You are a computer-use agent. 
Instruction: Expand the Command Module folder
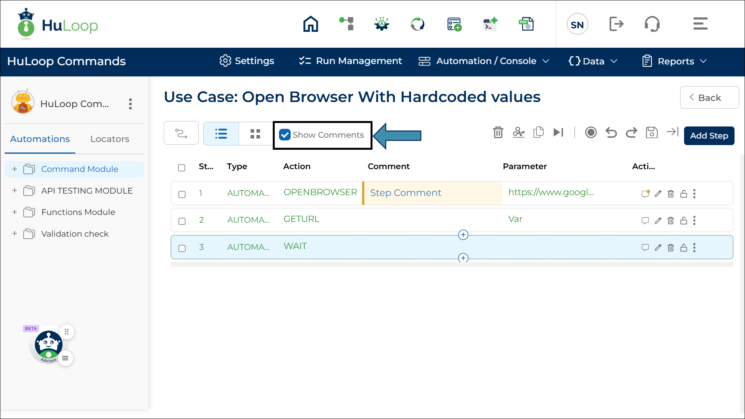14,169
